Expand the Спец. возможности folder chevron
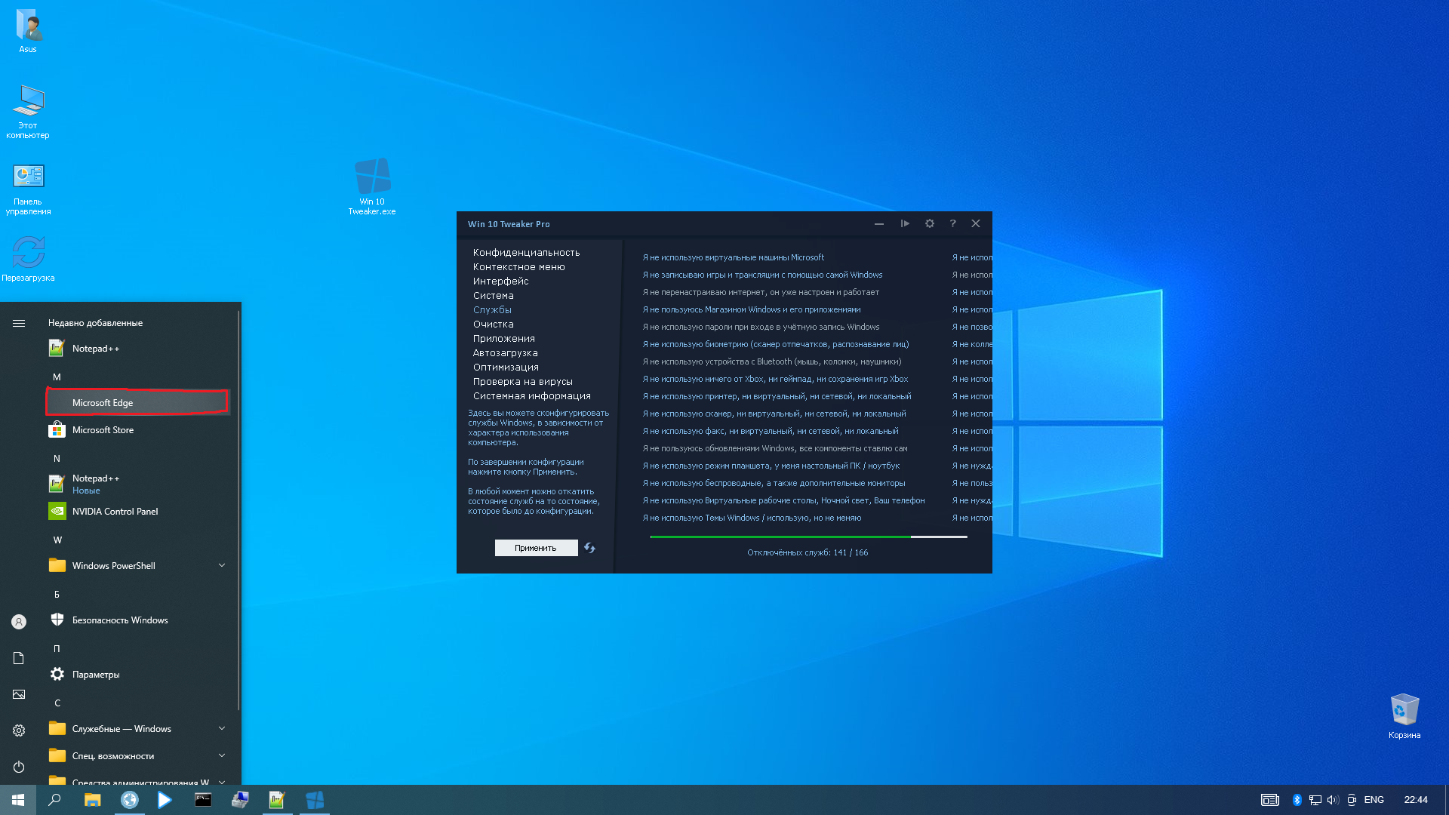Screen dimensions: 1449x815 [222, 756]
